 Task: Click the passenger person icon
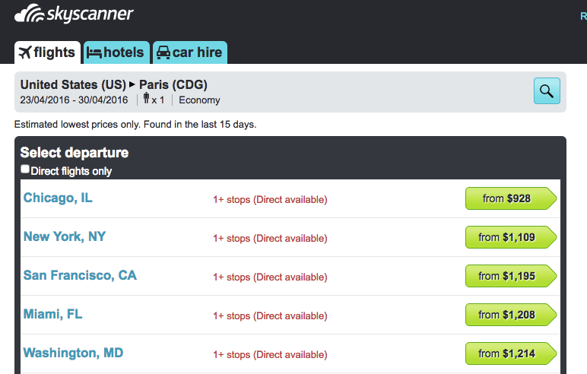click(x=147, y=98)
